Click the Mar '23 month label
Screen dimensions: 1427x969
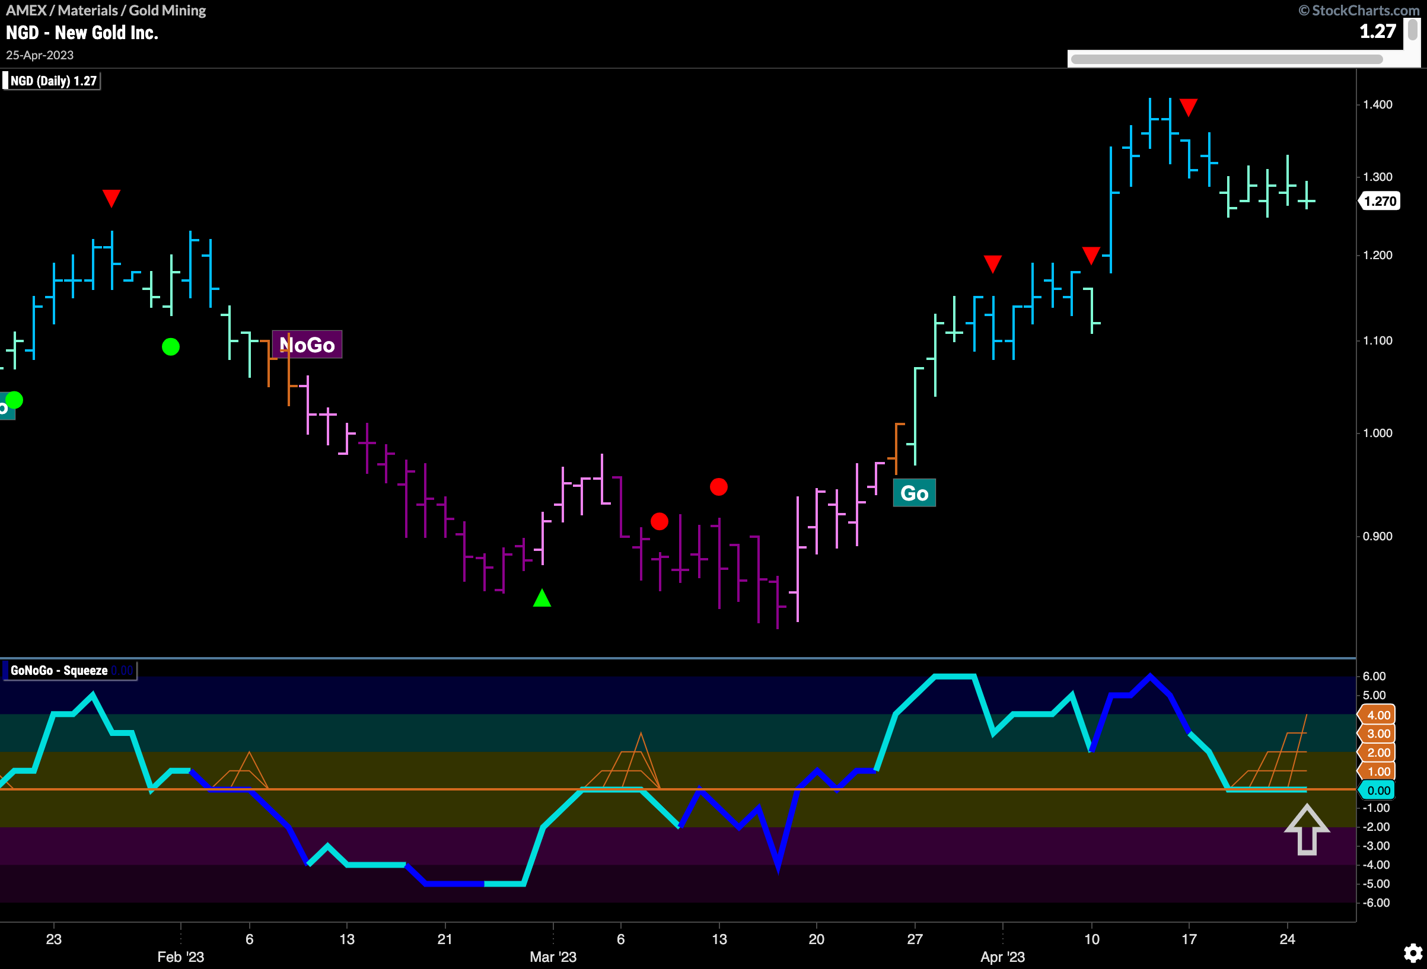pyautogui.click(x=553, y=957)
